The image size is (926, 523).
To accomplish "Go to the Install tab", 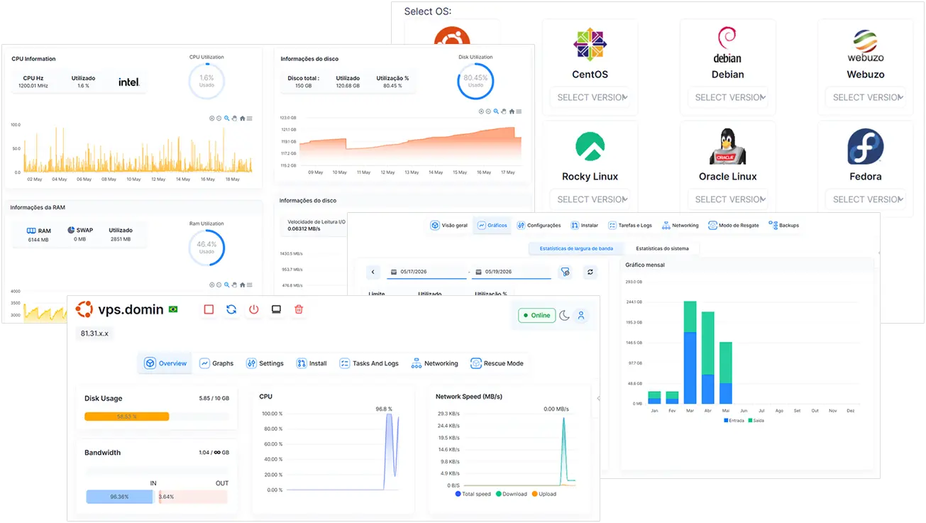I will pyautogui.click(x=312, y=363).
